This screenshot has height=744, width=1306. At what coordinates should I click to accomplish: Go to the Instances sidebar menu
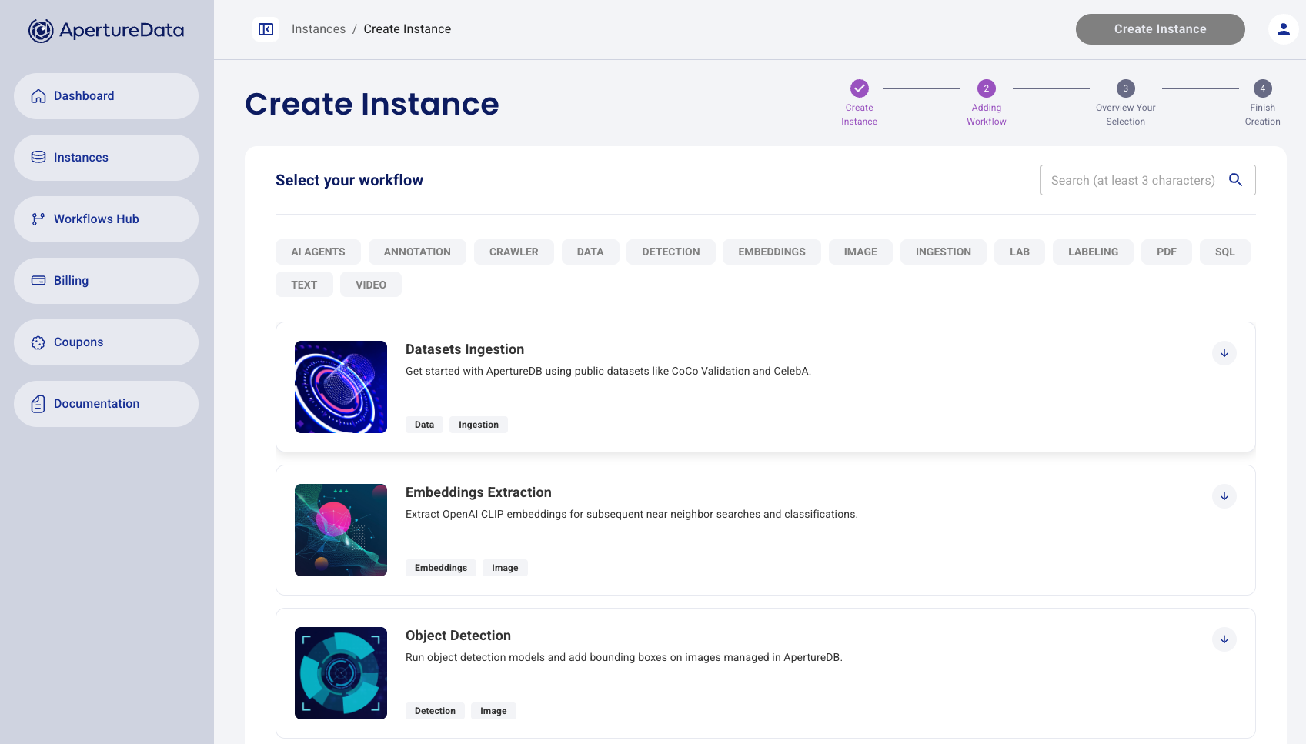click(x=106, y=158)
